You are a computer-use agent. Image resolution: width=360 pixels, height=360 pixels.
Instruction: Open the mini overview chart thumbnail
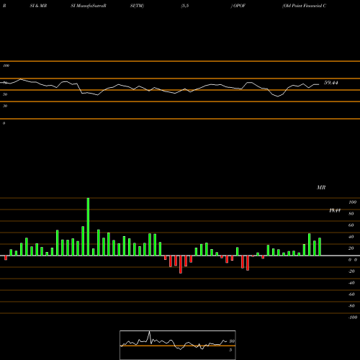[178, 345]
